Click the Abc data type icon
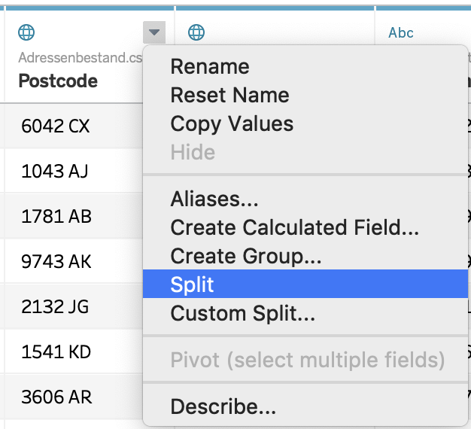The height and width of the screenshot is (429, 471). 401,32
